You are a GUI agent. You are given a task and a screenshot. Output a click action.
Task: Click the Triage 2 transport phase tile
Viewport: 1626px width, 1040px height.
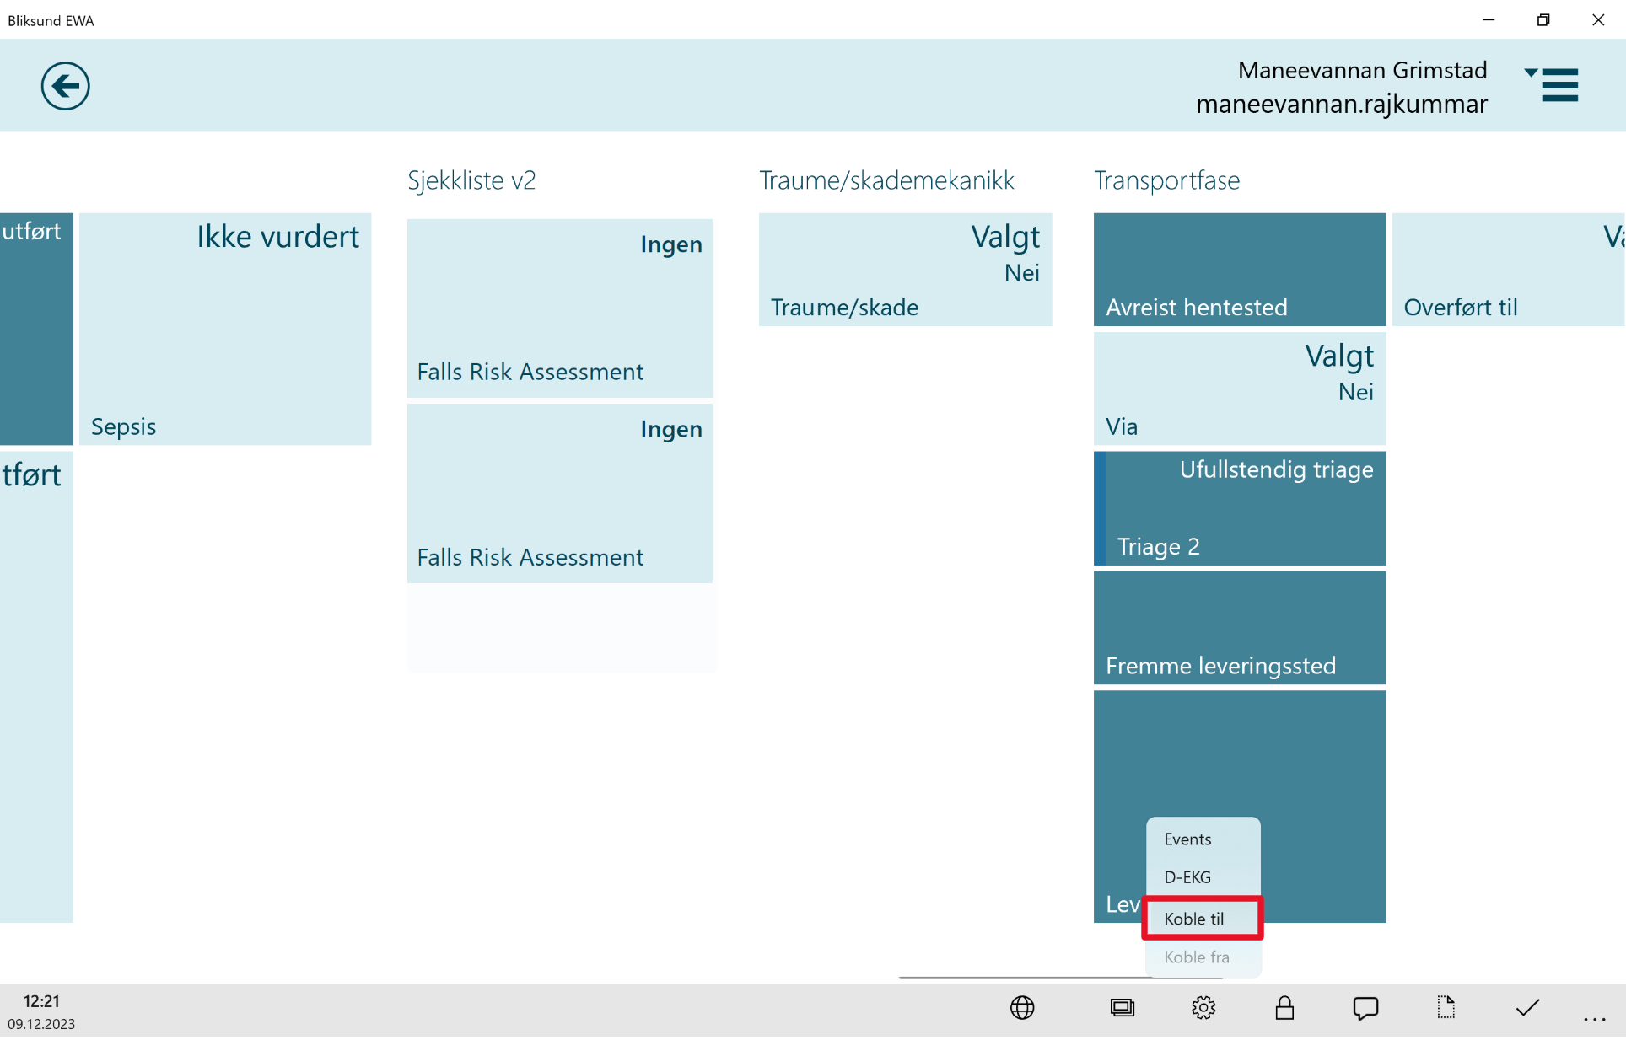pos(1241,507)
